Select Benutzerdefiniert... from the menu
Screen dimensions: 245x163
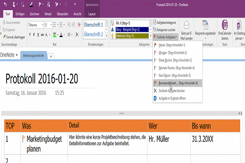coord(171,83)
